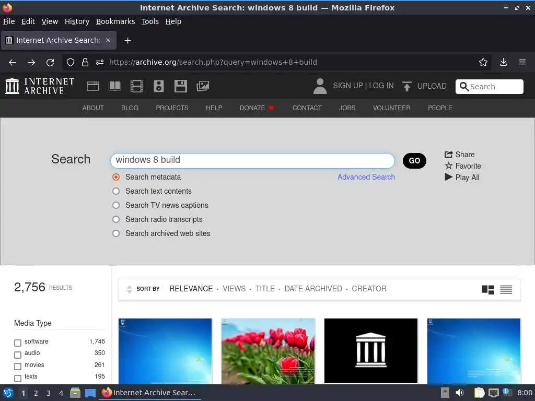Click the Upload arrow icon

(406, 86)
